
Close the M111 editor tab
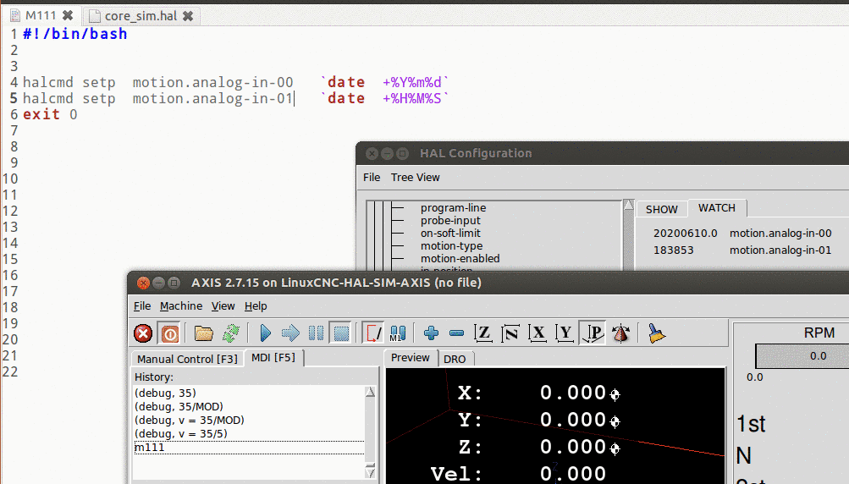click(68, 15)
